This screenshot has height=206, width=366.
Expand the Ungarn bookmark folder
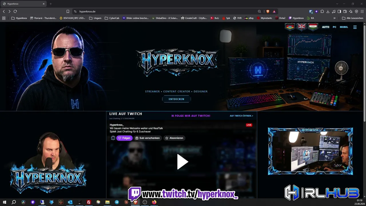click(x=95, y=18)
